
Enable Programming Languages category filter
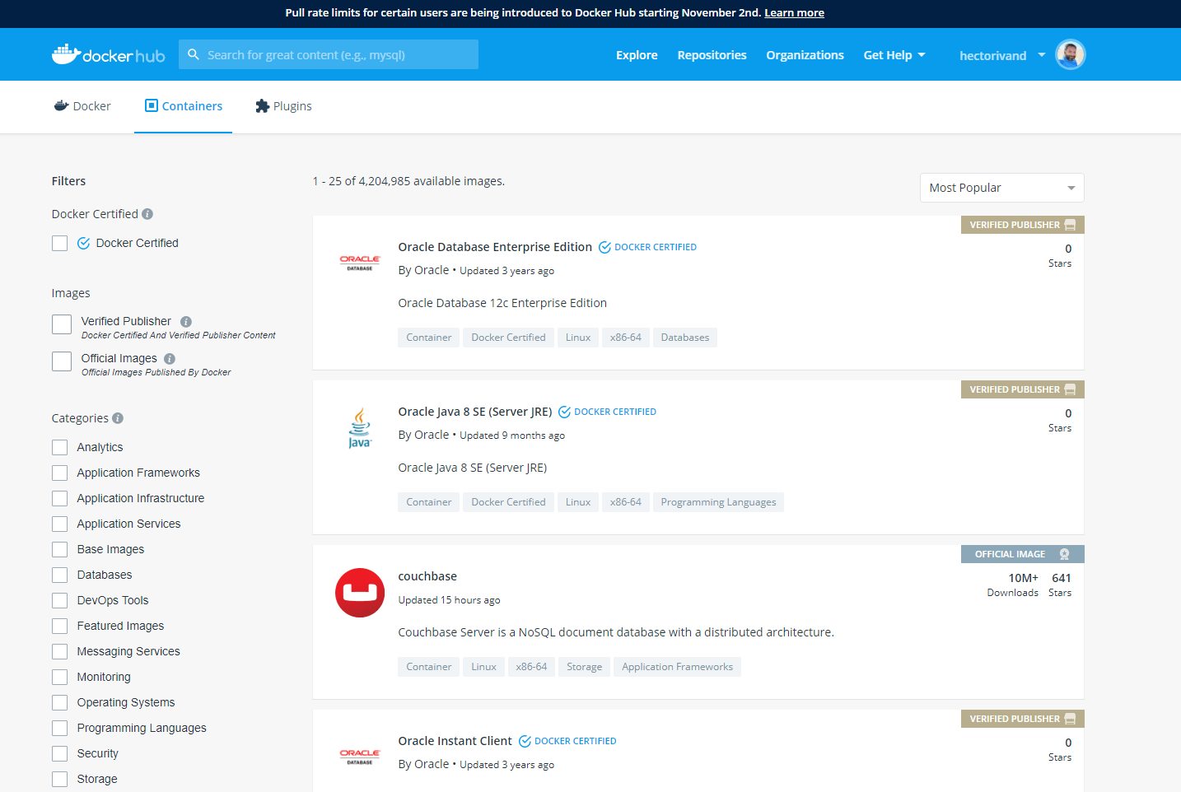pos(59,728)
